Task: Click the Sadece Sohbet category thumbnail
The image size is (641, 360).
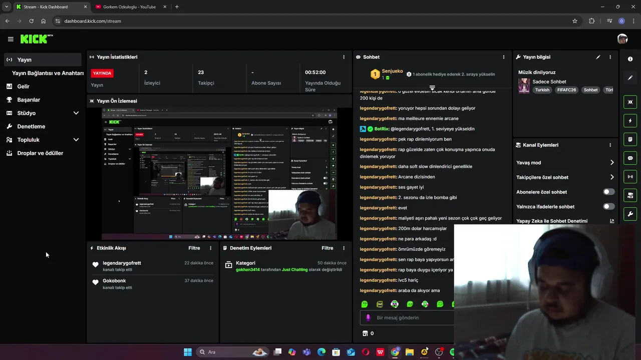Action: 524,85
